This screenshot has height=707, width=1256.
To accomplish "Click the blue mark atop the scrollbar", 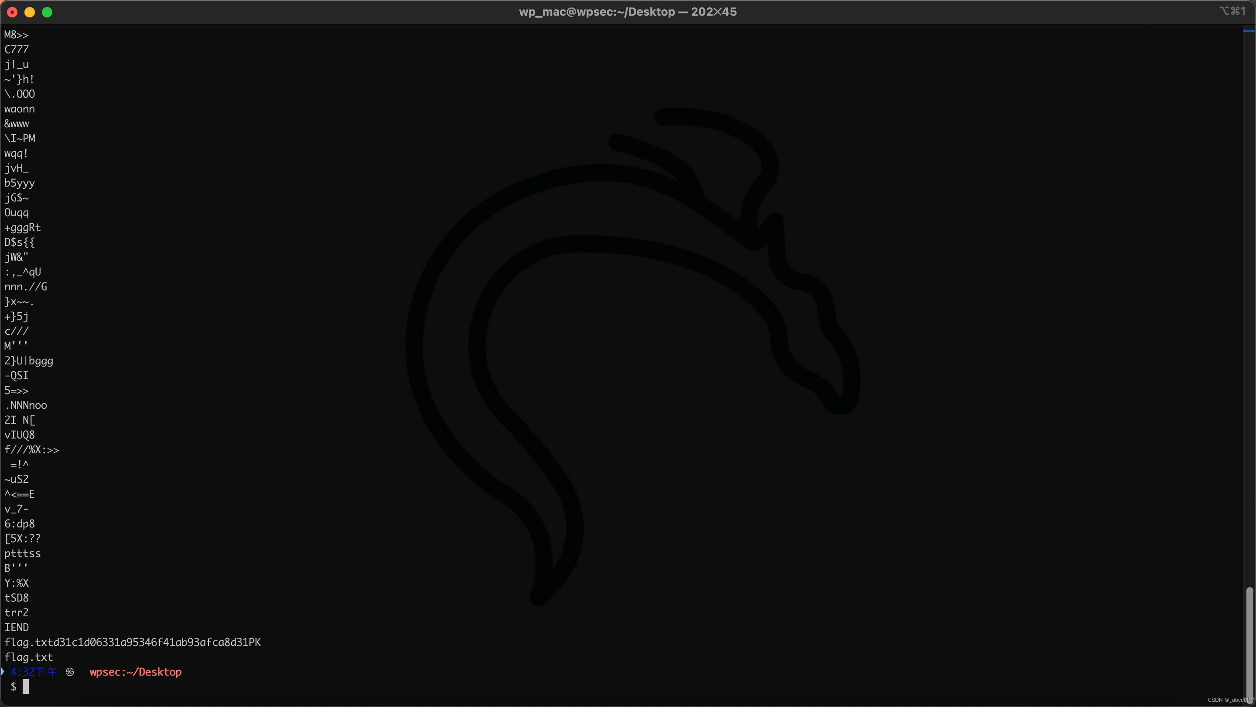I will point(1249,31).
